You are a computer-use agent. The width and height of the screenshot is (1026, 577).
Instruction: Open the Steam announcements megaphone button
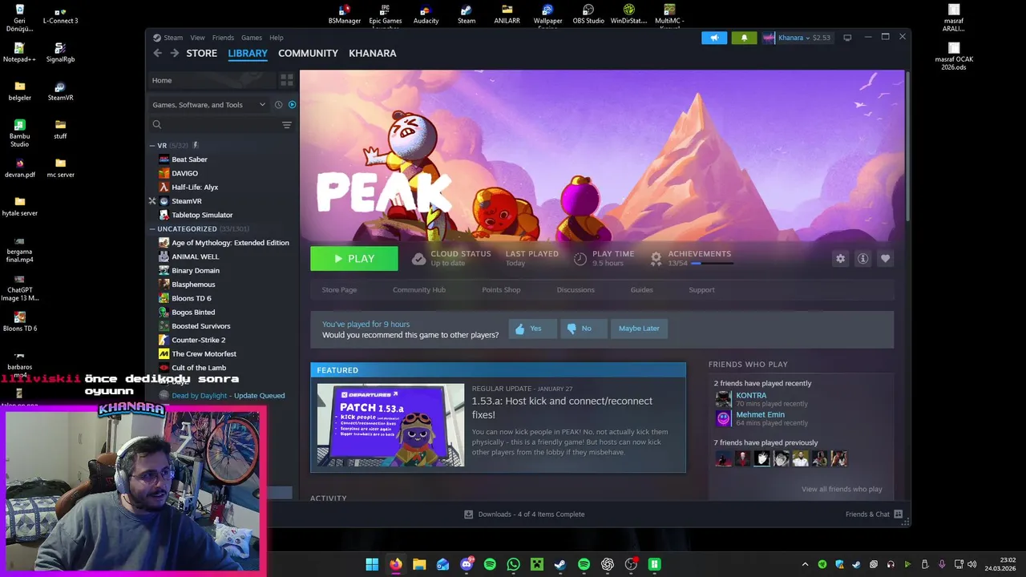[714, 38]
